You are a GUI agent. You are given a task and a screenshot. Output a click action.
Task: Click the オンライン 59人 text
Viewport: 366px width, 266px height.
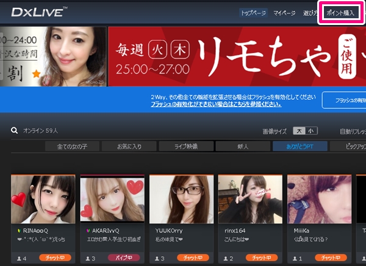40,131
